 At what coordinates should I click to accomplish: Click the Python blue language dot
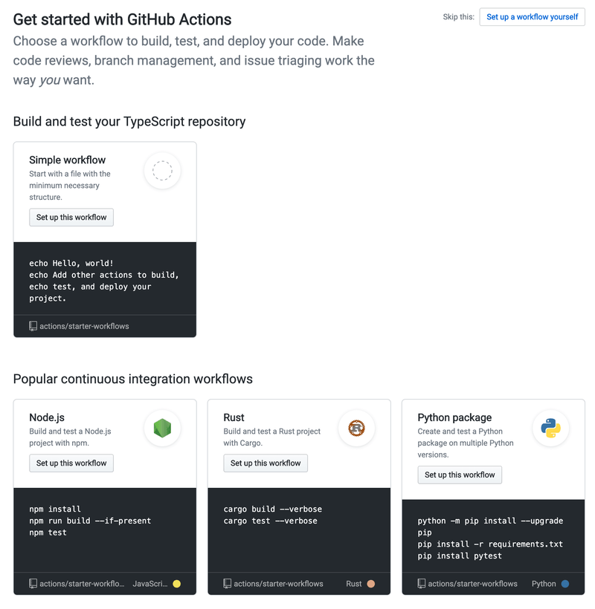[564, 584]
